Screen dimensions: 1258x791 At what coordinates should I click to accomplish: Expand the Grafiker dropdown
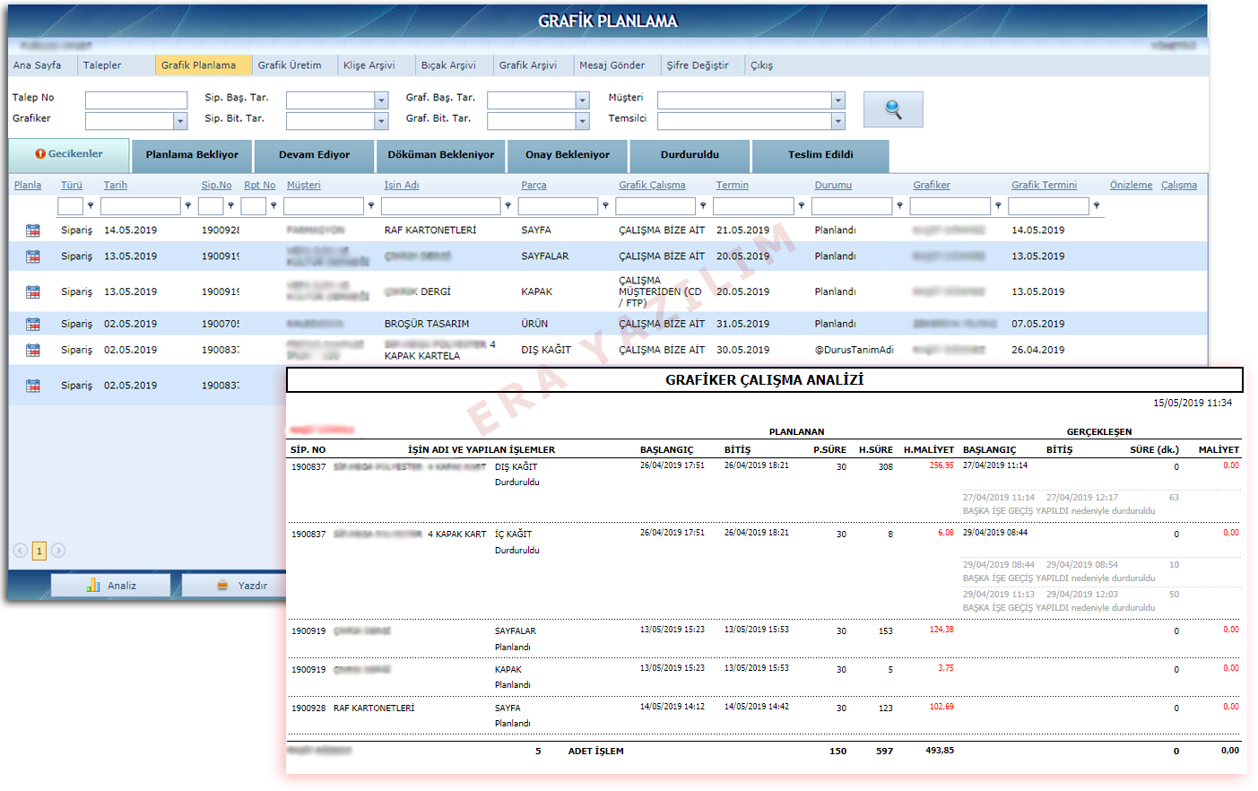point(180,121)
